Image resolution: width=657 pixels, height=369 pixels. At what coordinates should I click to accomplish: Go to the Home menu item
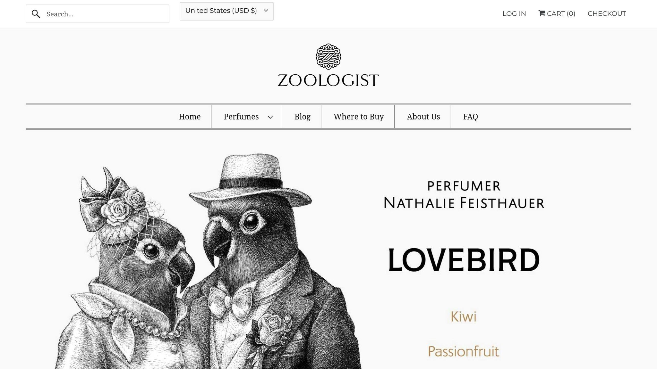pyautogui.click(x=190, y=117)
